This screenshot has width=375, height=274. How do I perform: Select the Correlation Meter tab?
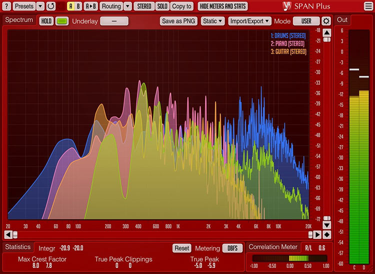click(273, 247)
